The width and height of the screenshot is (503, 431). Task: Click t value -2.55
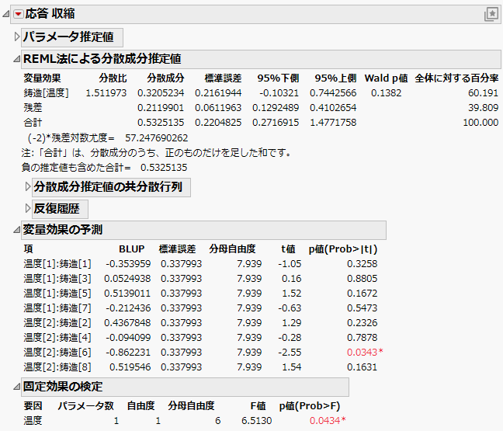point(290,353)
